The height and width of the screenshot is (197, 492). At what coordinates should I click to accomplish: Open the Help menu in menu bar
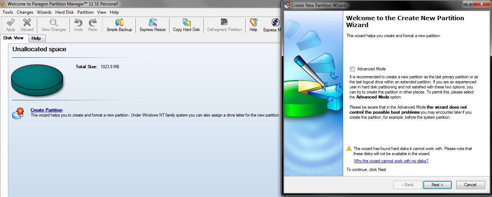[114, 12]
